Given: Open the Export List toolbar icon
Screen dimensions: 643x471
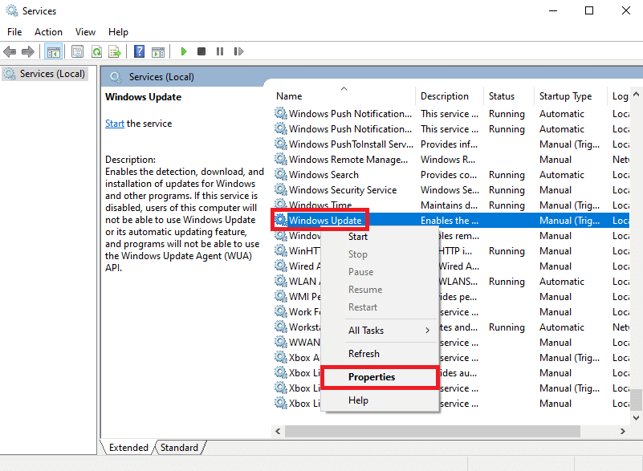Looking at the screenshot, I should 116,51.
